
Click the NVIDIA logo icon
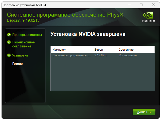pos(148,17)
